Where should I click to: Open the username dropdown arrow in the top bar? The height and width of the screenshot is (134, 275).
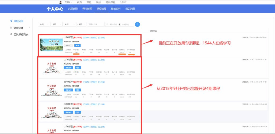pos(71,2)
